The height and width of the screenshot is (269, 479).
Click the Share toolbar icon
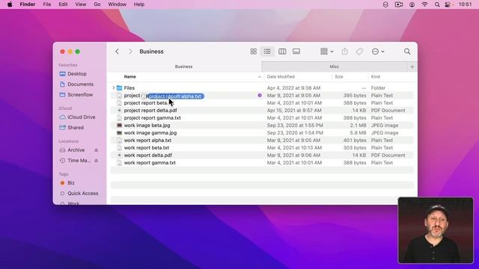point(344,52)
